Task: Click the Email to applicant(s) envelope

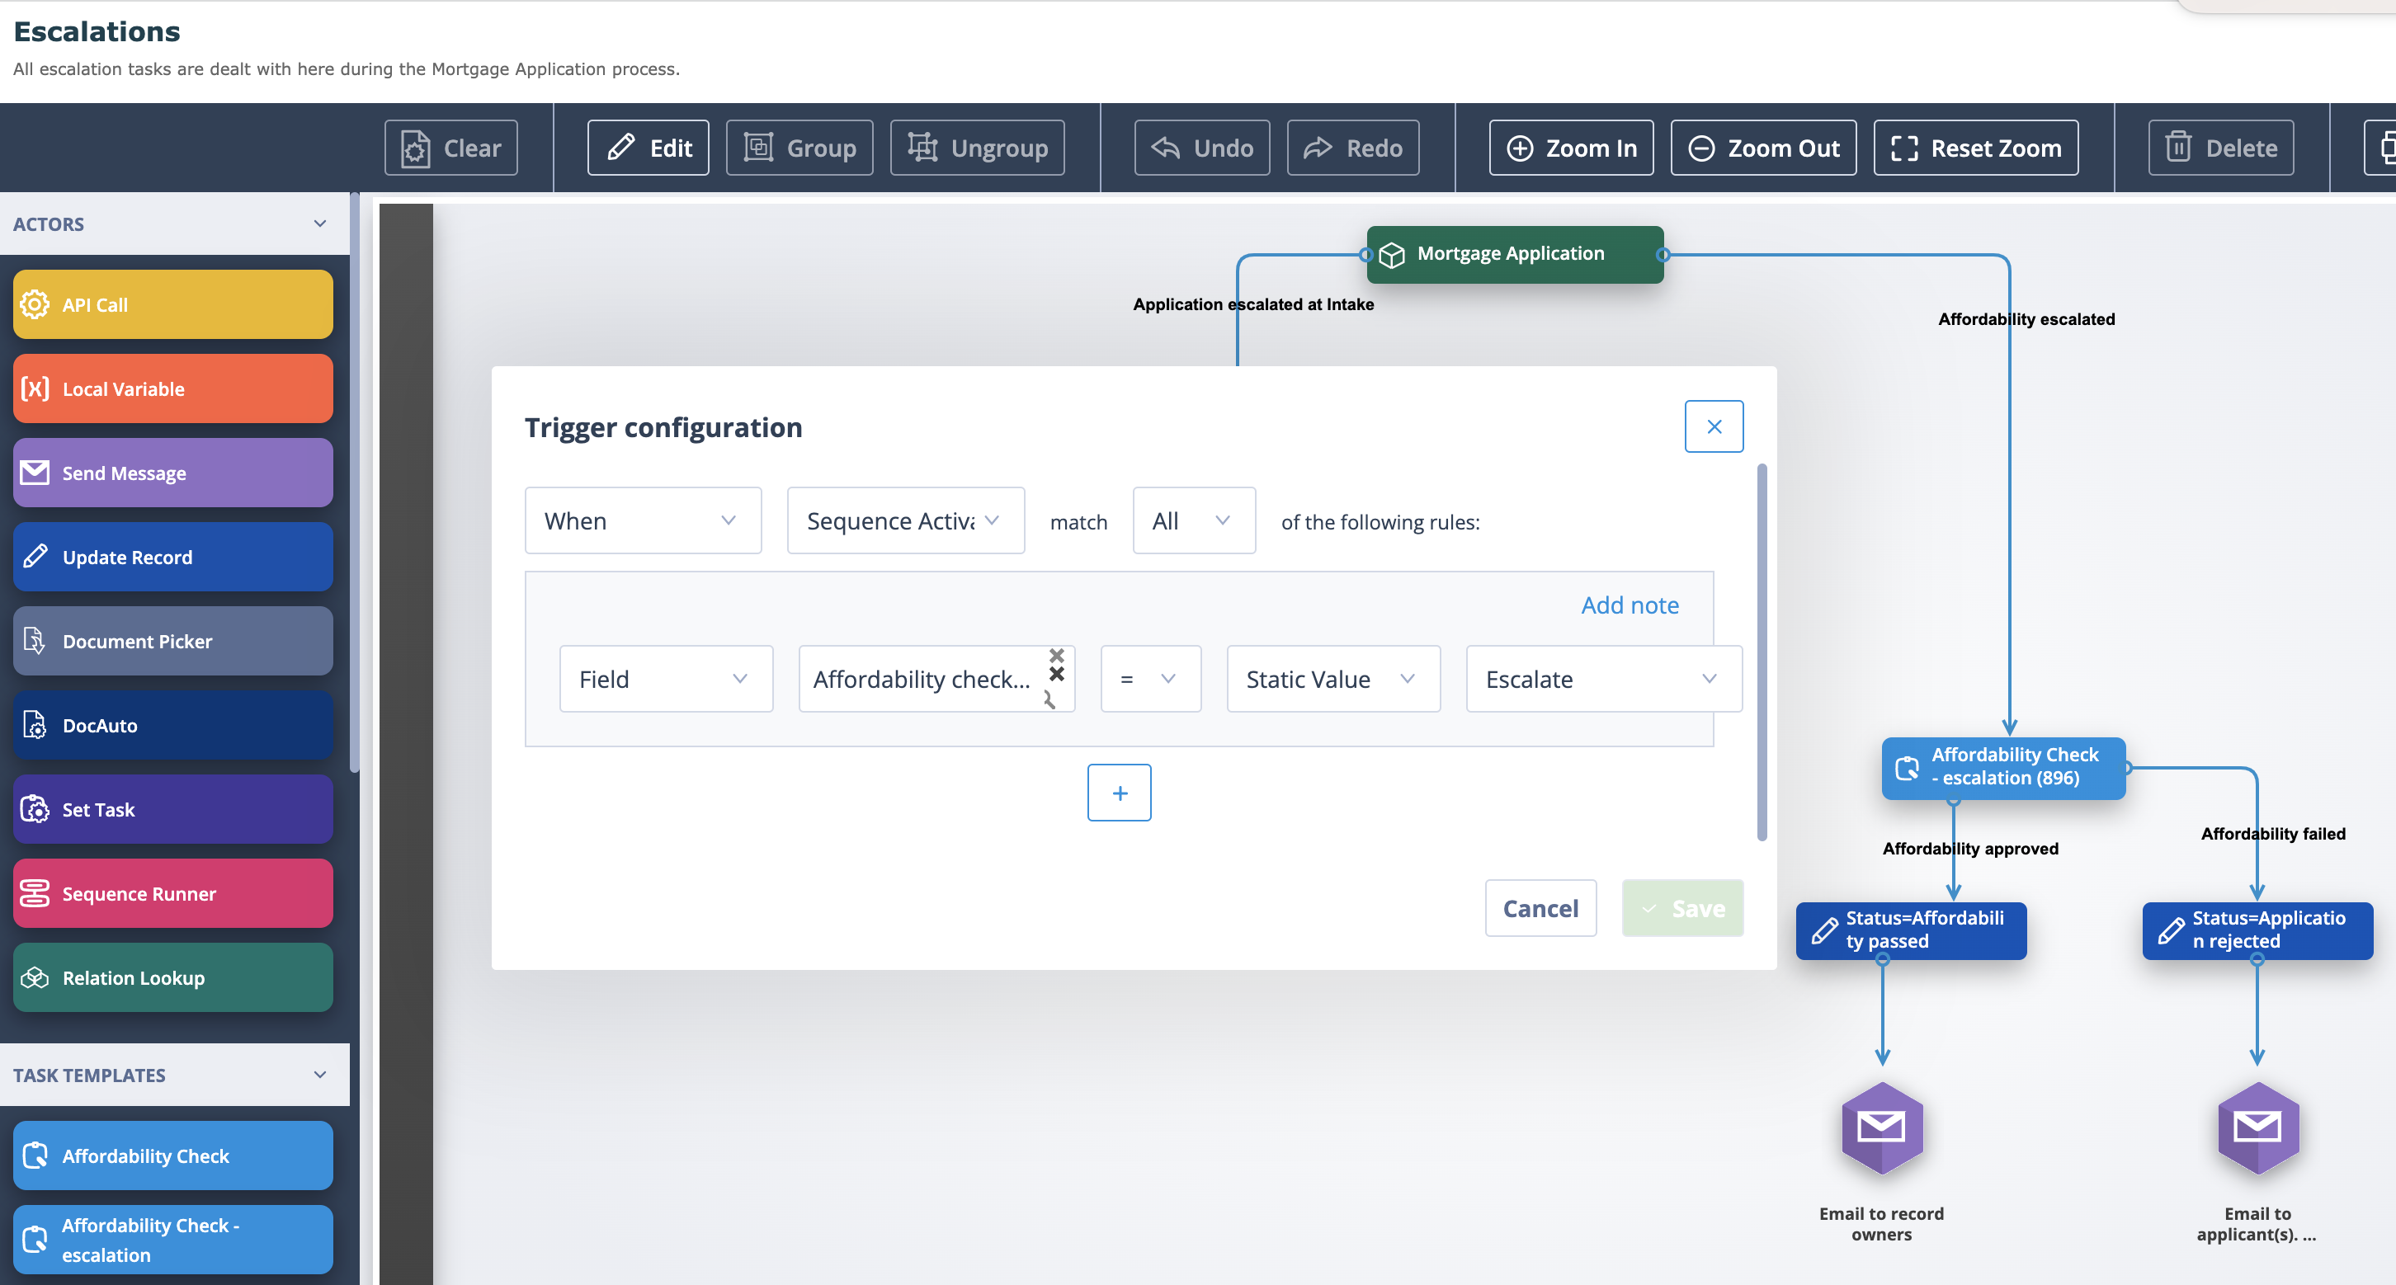Action: click(2257, 1127)
